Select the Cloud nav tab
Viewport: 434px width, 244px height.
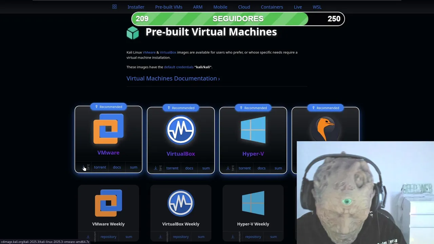tap(244, 7)
